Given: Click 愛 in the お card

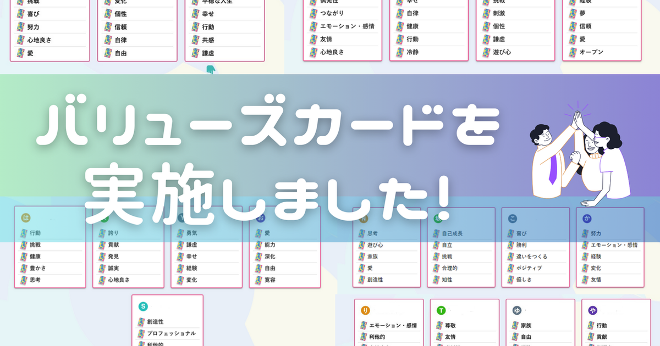Looking at the screenshot, I should pyautogui.click(x=267, y=233).
